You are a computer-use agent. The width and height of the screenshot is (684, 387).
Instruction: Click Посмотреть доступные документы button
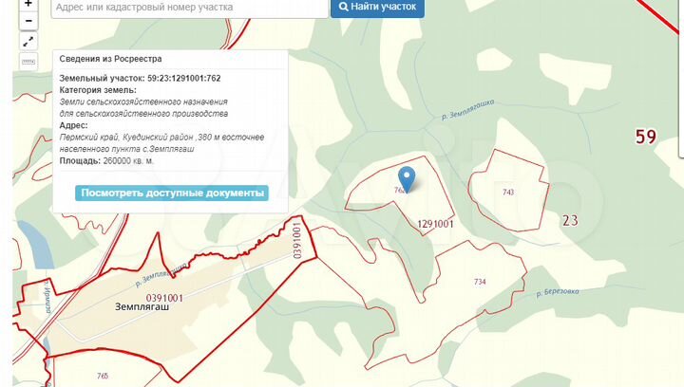click(172, 193)
